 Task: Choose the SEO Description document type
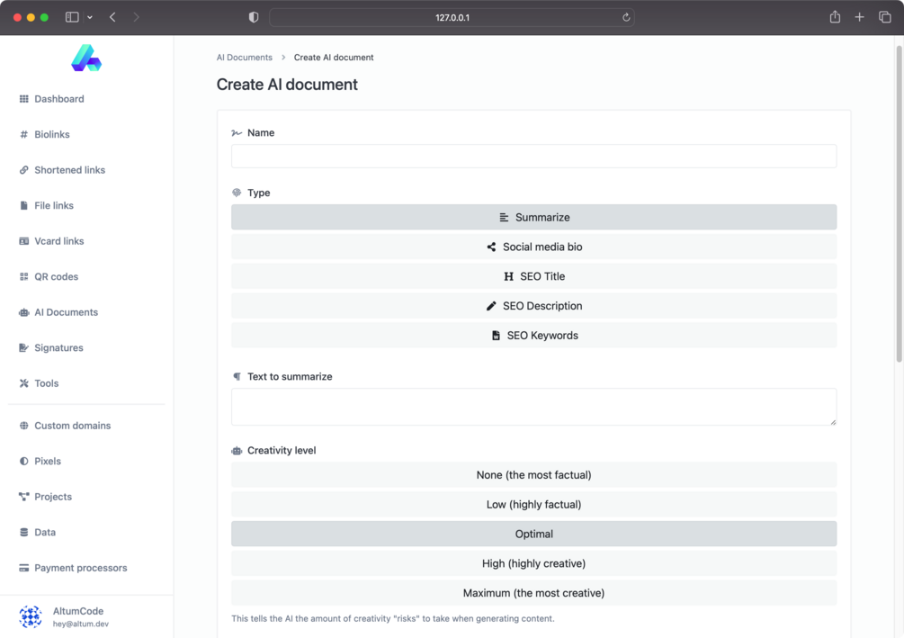tap(534, 306)
